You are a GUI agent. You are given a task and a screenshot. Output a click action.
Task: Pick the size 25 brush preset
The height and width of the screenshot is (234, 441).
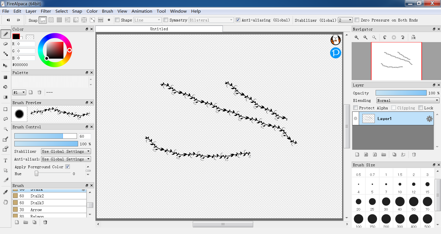(x=372, y=202)
